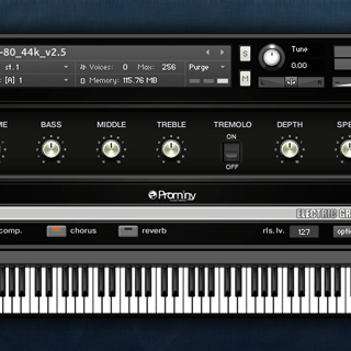Toggle the chorus effect button
351x351 pixels.
pos(57,231)
